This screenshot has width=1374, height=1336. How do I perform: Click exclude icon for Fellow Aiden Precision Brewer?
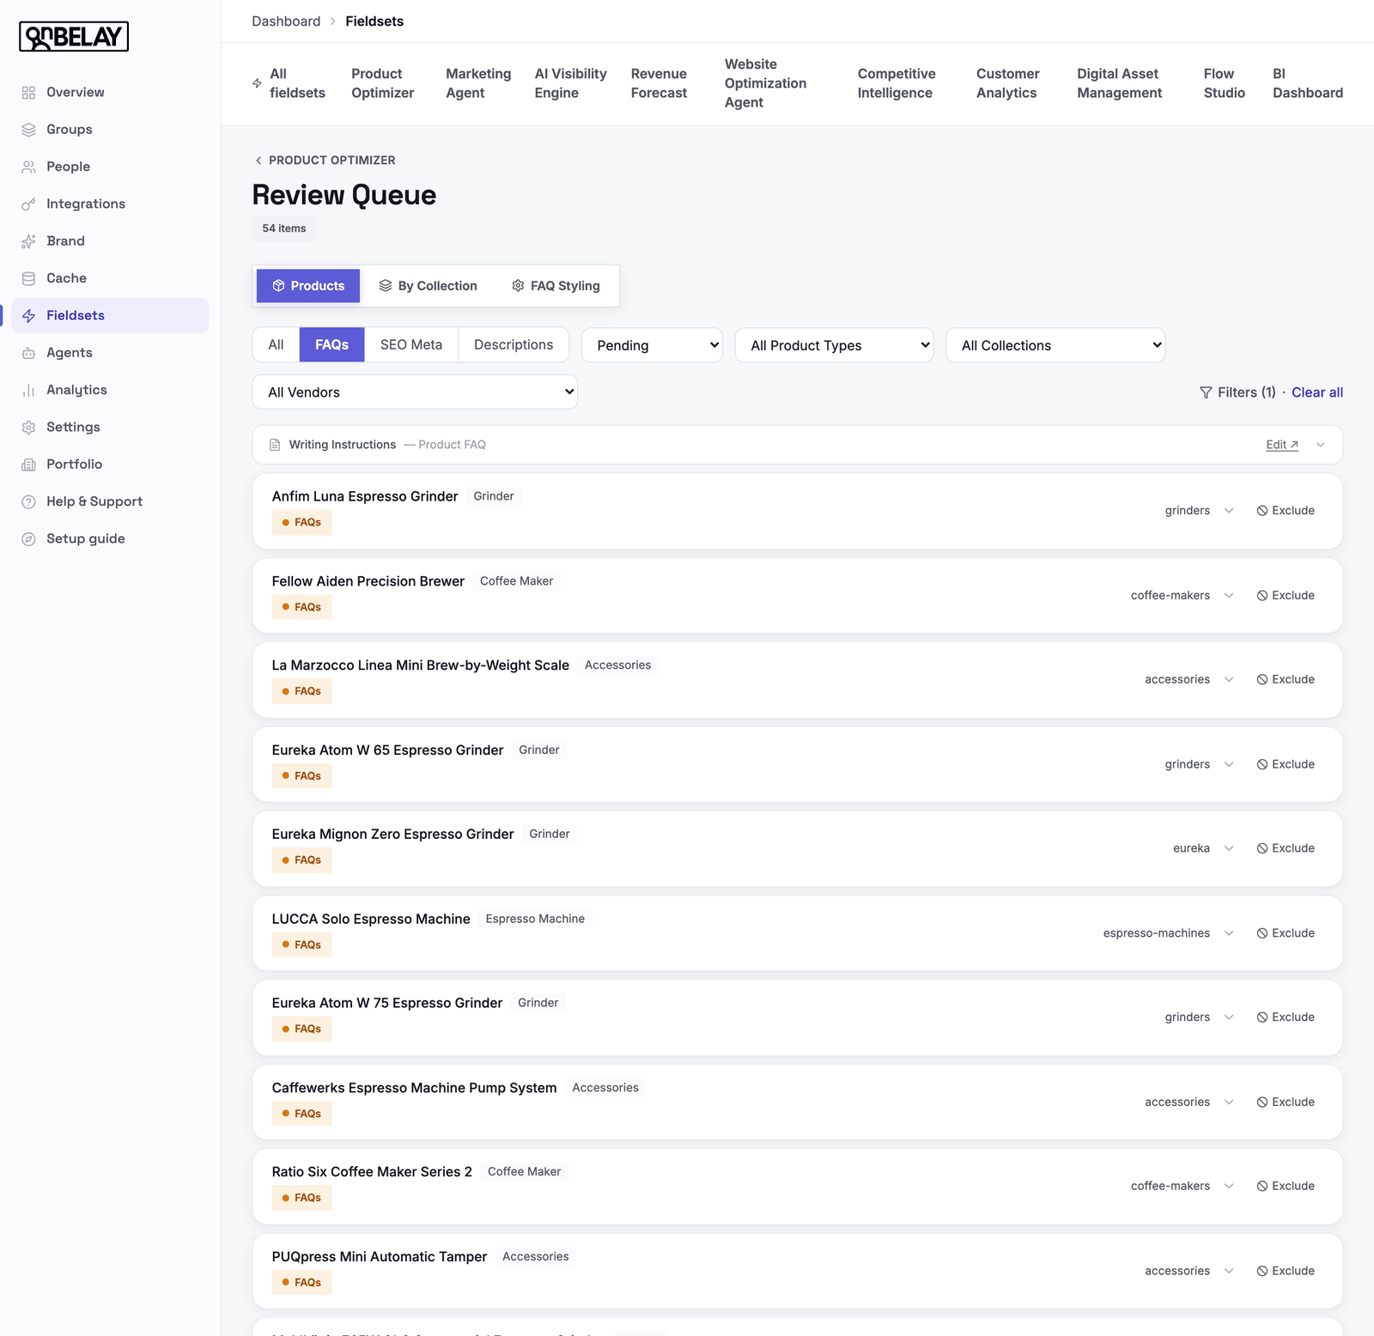point(1262,596)
